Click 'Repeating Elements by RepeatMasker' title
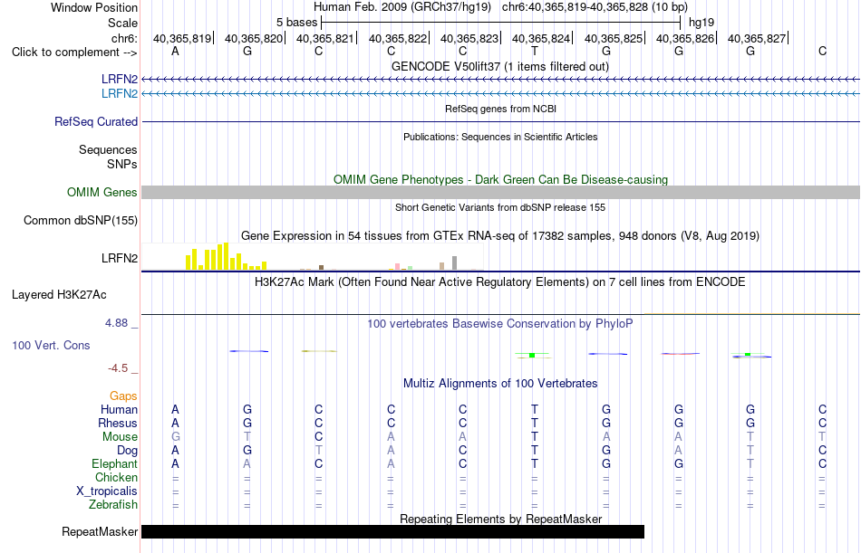 pyautogui.click(x=500, y=519)
